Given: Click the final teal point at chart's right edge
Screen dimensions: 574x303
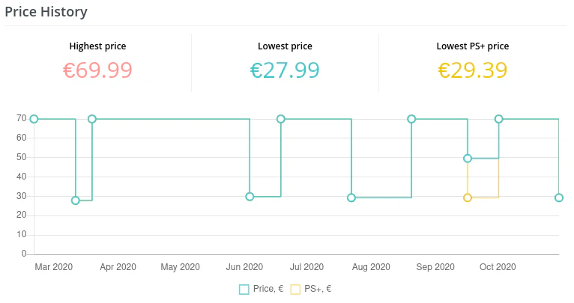Looking at the screenshot, I should point(559,198).
